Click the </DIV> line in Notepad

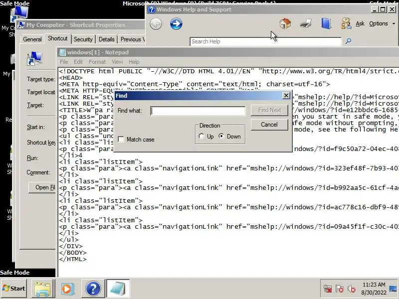point(71,246)
